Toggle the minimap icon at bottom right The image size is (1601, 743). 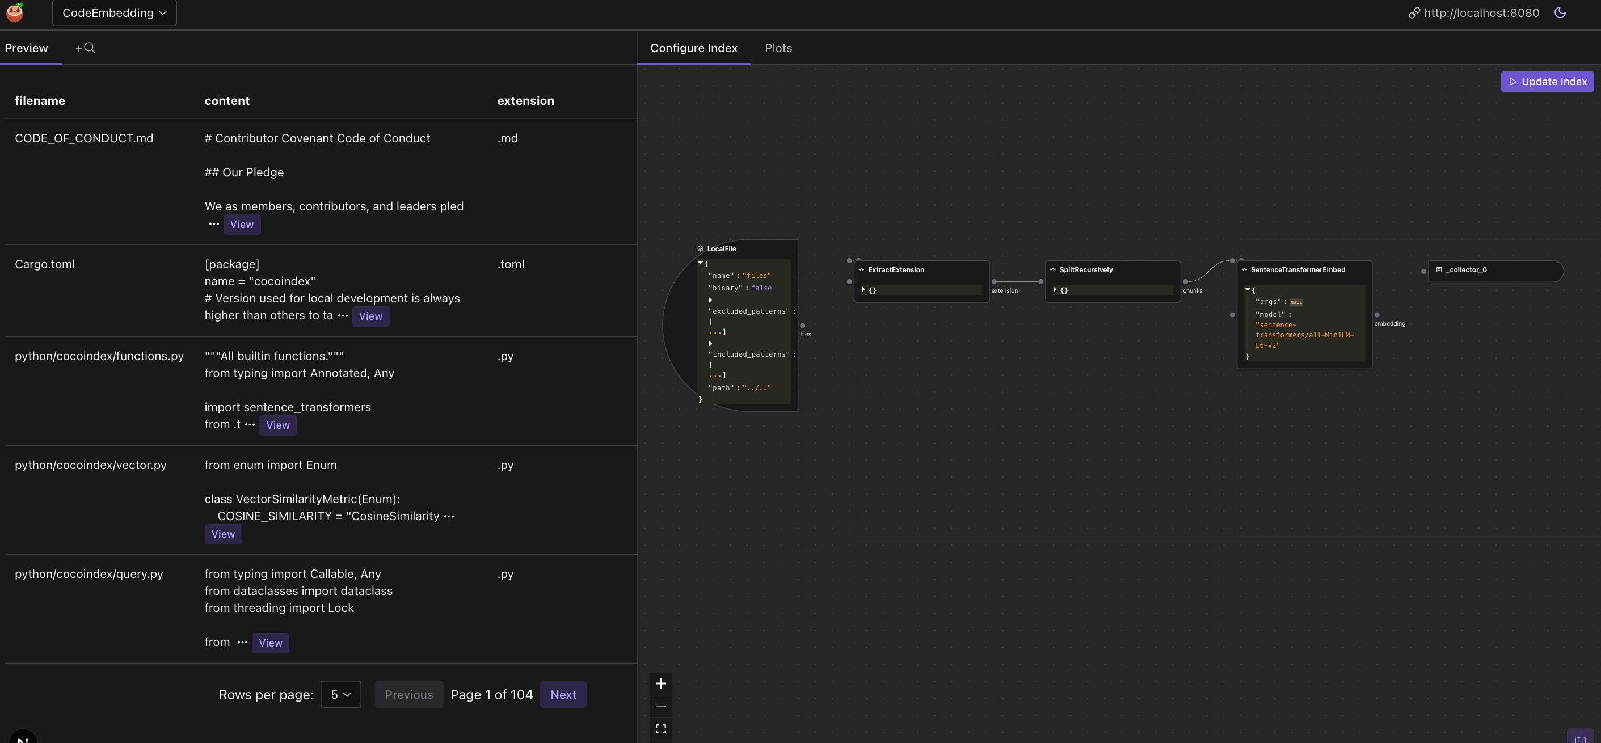click(1580, 738)
